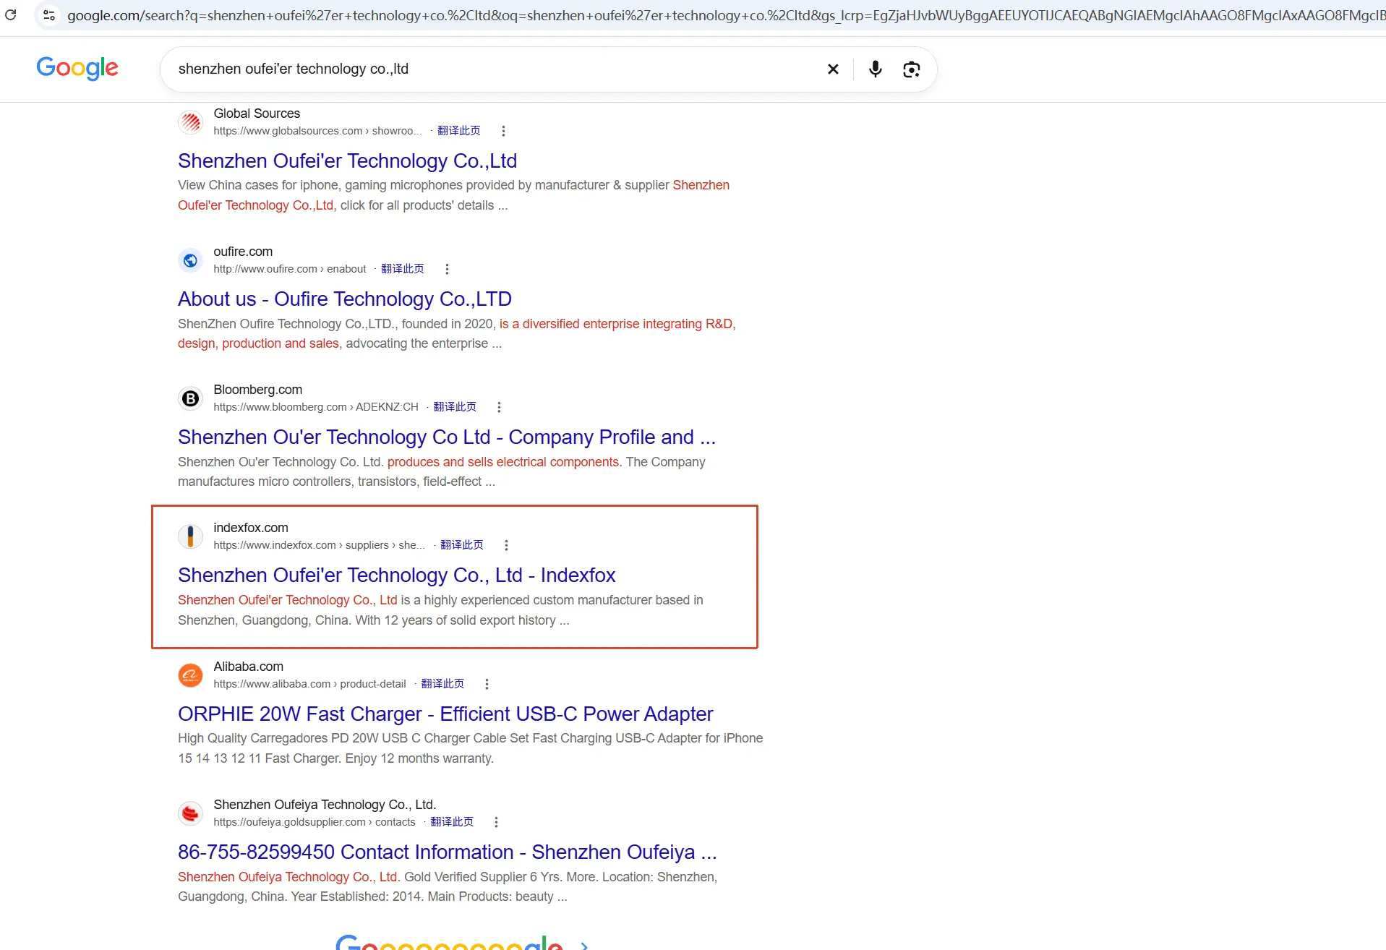Reload the page with the refresh icon

[x=10, y=14]
